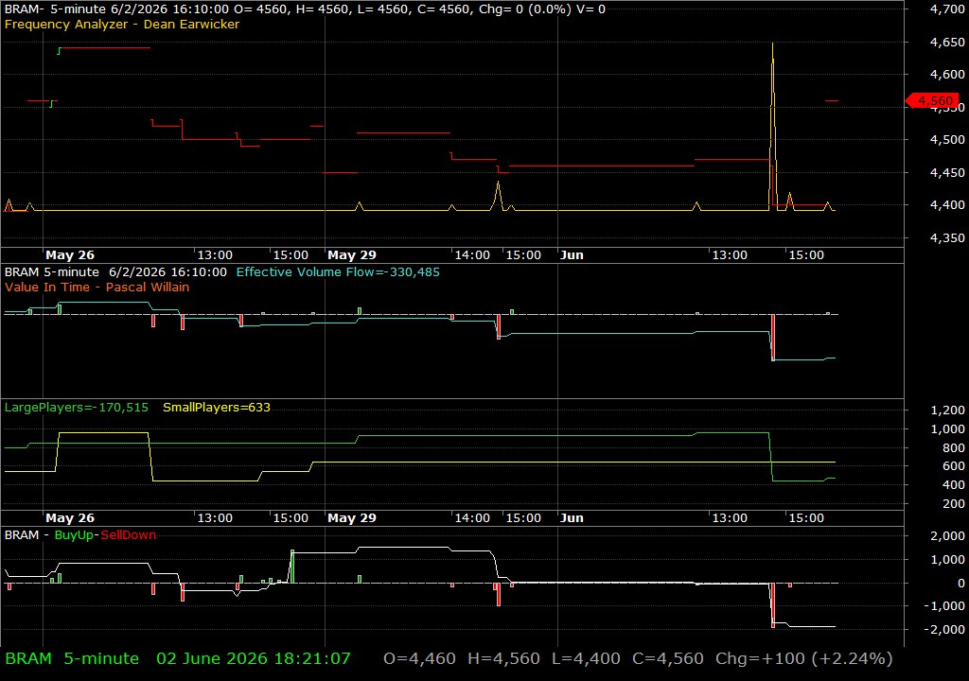Click the 'SmallPlayers=633' legend

pyautogui.click(x=217, y=408)
